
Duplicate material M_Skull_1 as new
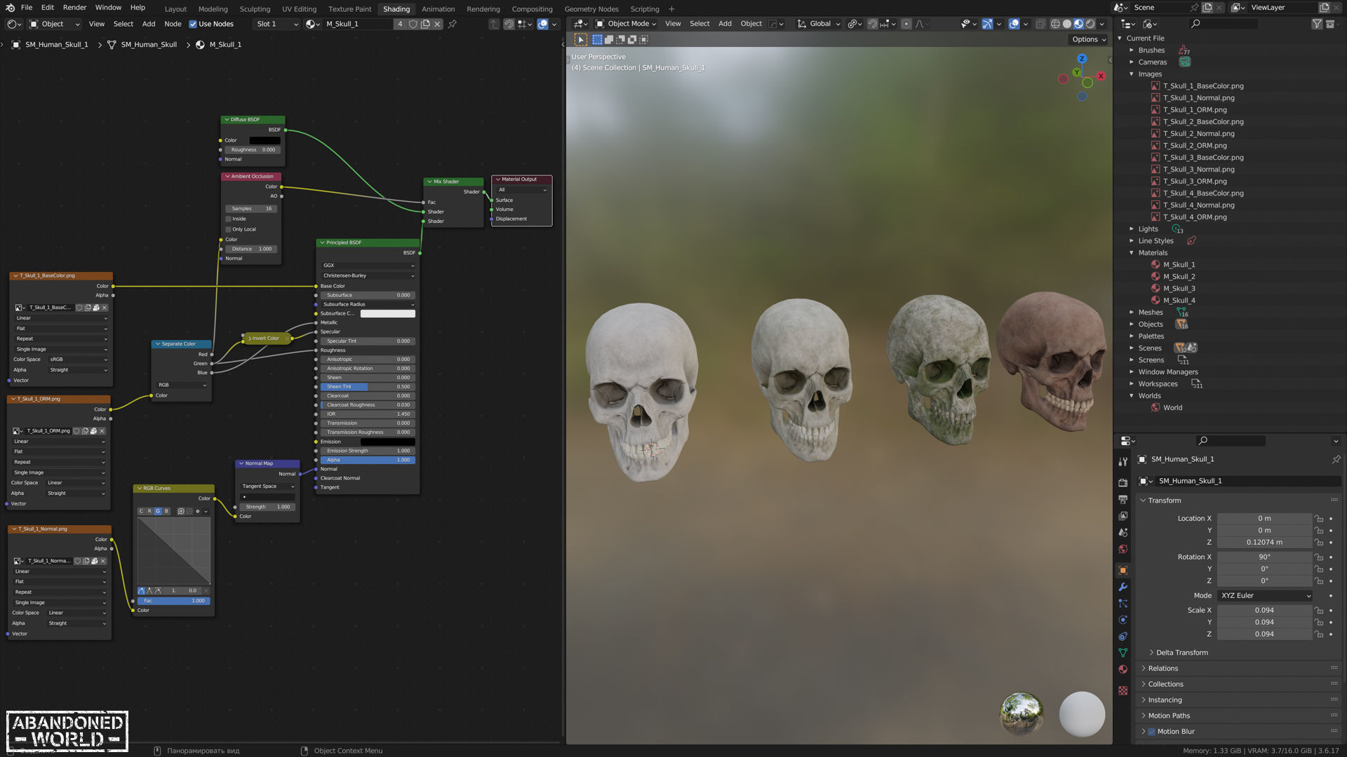(425, 24)
